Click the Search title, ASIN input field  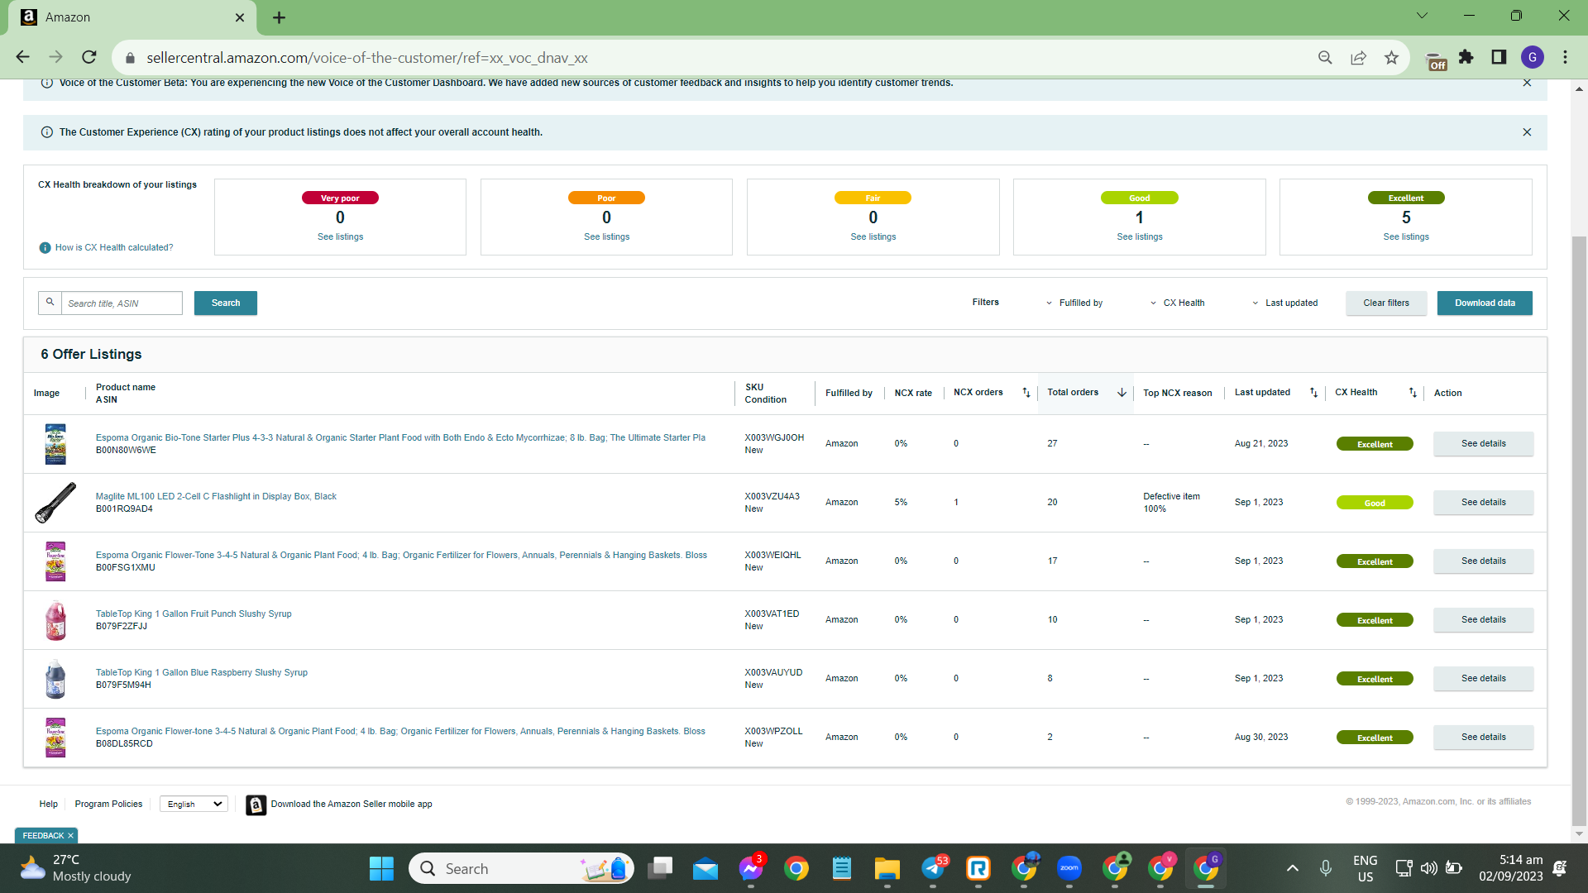tap(122, 303)
